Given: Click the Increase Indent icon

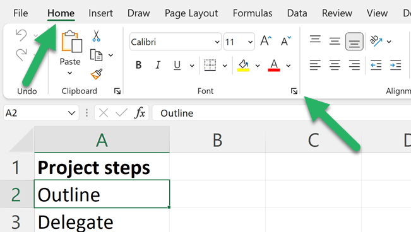Looking at the screenshot, I should tap(396, 65).
